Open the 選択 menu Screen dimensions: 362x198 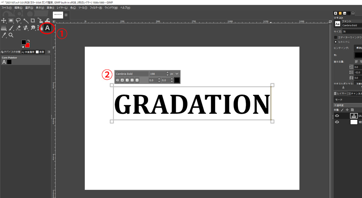tap(29, 8)
